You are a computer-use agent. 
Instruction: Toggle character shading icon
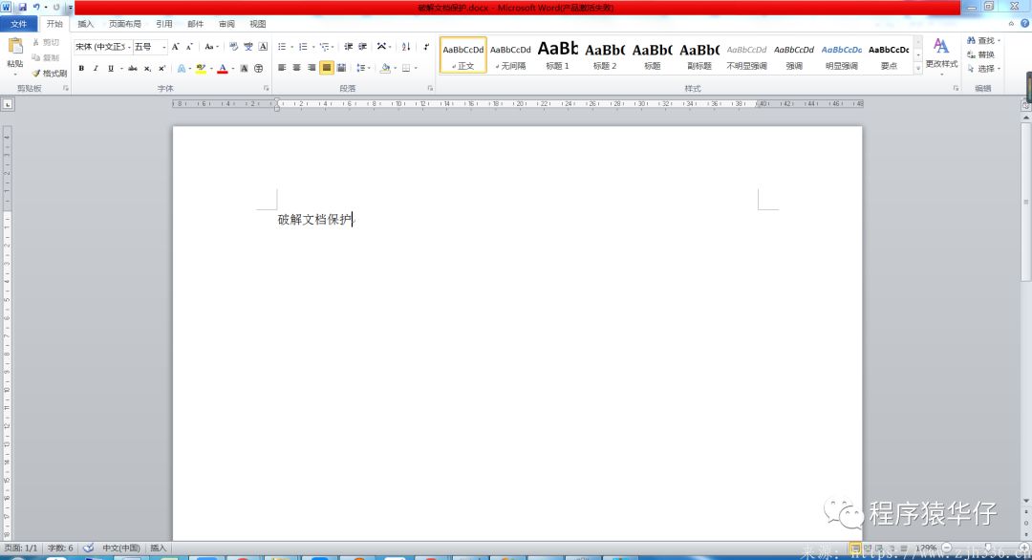point(245,68)
